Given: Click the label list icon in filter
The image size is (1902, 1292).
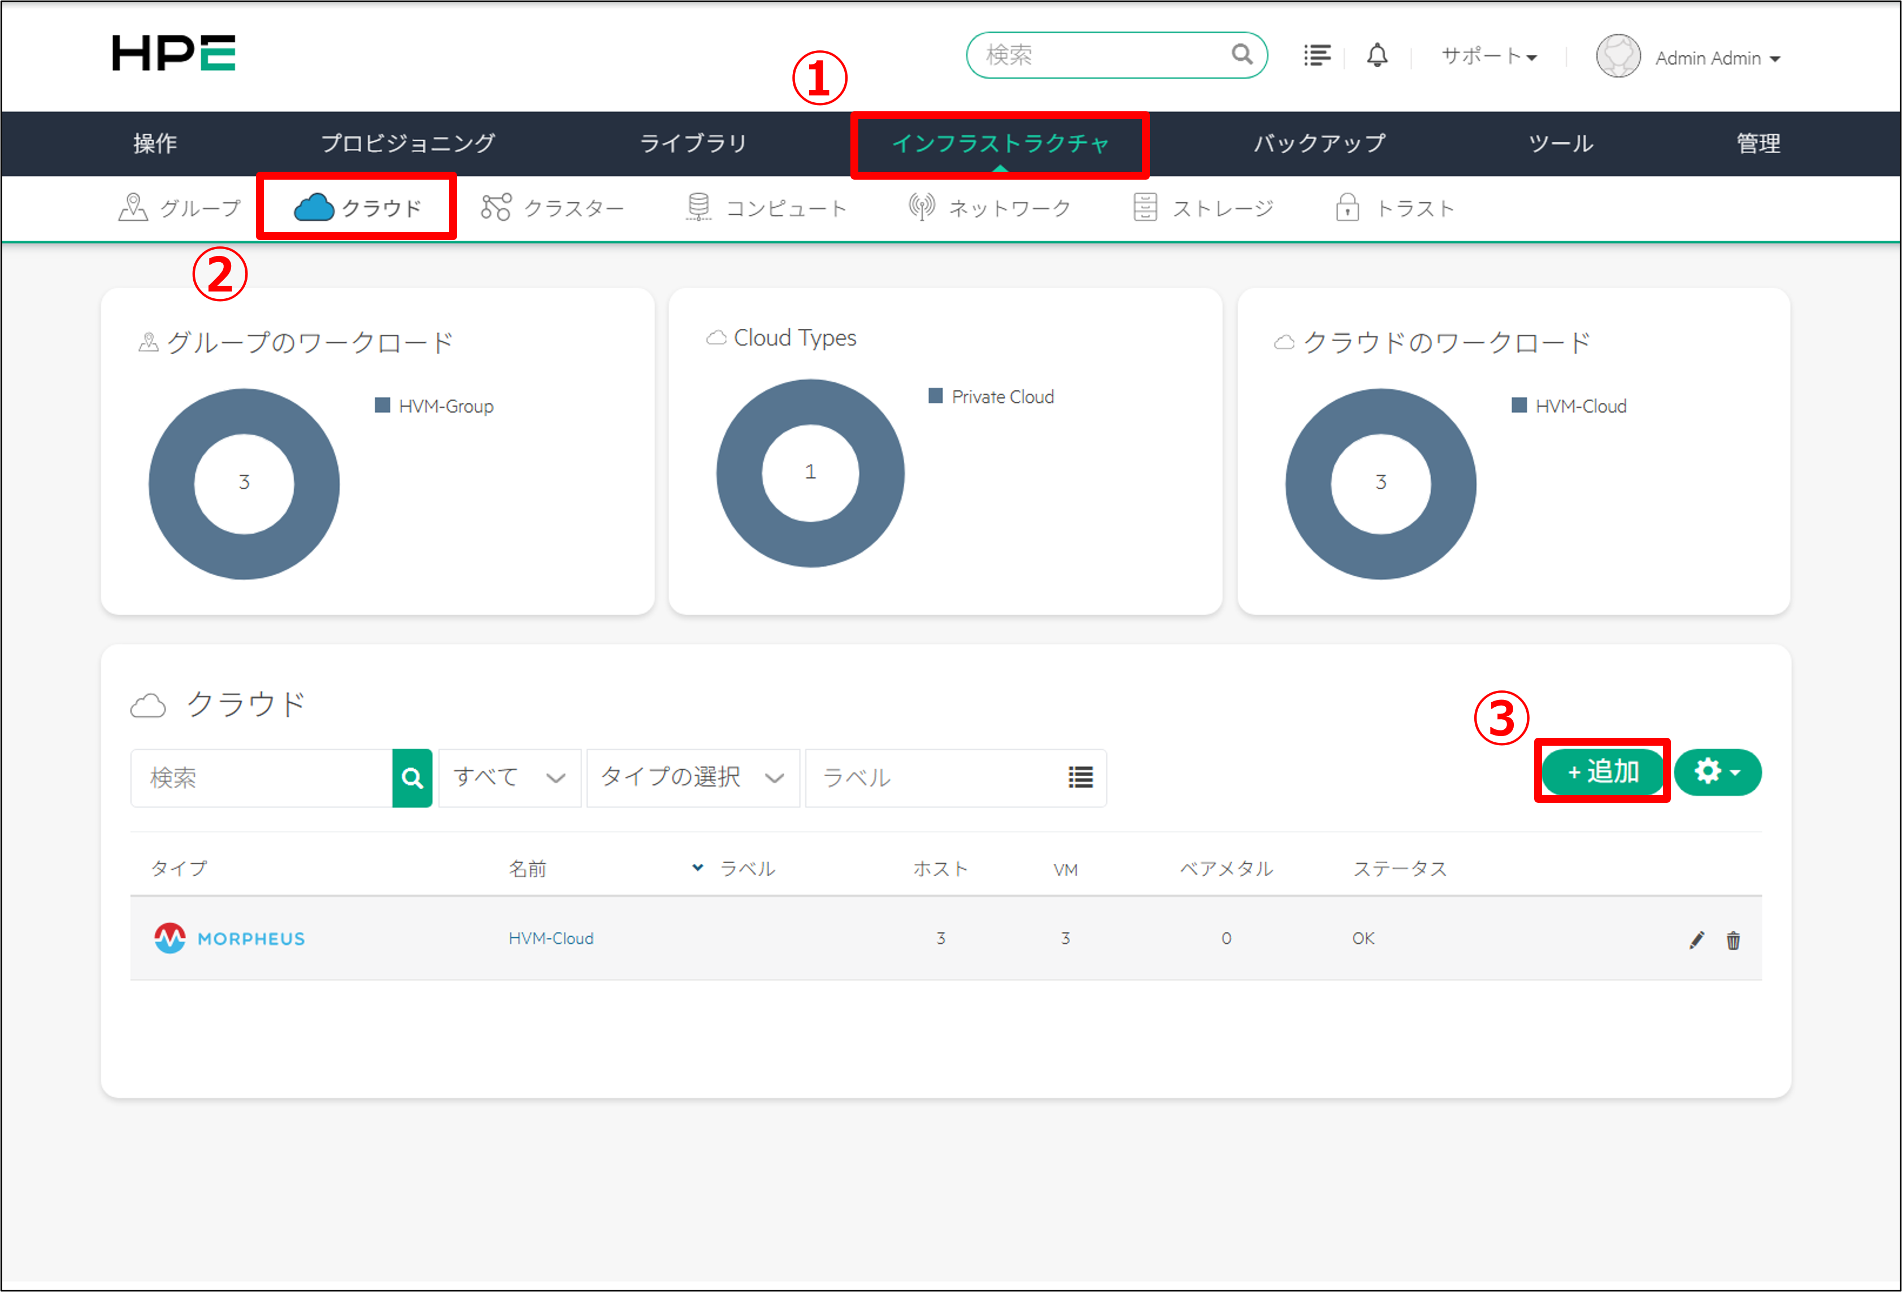Looking at the screenshot, I should pyautogui.click(x=1080, y=777).
